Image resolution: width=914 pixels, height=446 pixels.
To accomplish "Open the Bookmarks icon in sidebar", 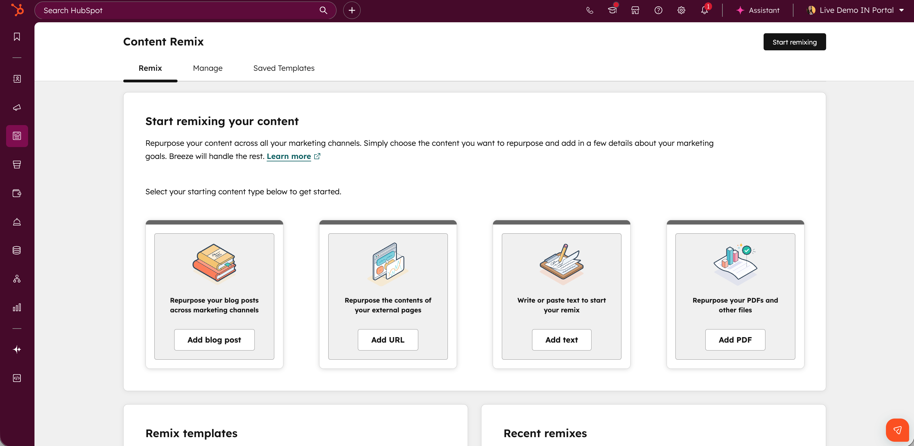I will click(17, 37).
